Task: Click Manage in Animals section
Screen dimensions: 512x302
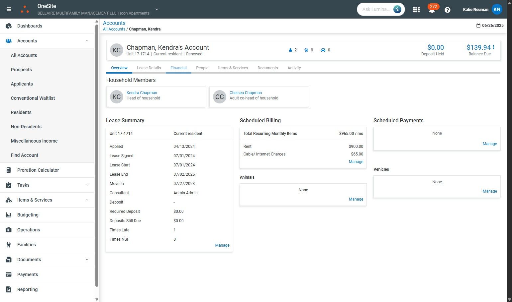Action: (x=356, y=199)
